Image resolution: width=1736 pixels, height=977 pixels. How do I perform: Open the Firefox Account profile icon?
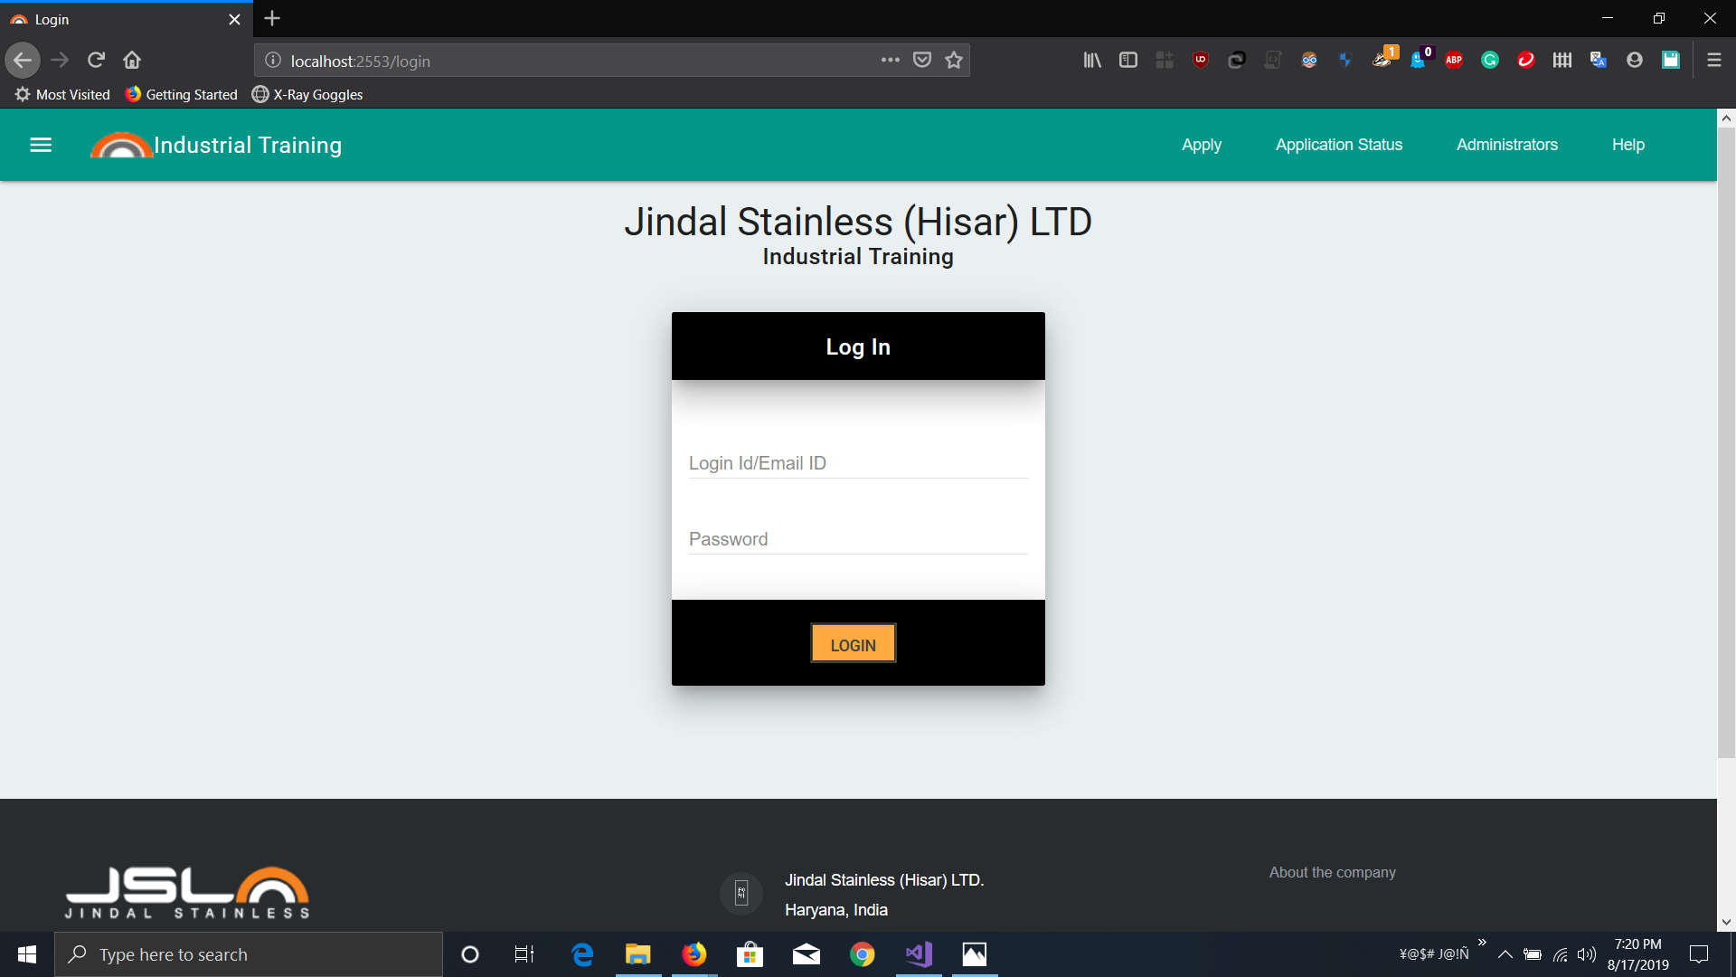(x=1634, y=60)
